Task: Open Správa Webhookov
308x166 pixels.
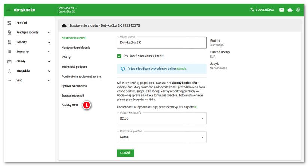Action: coord(74,86)
